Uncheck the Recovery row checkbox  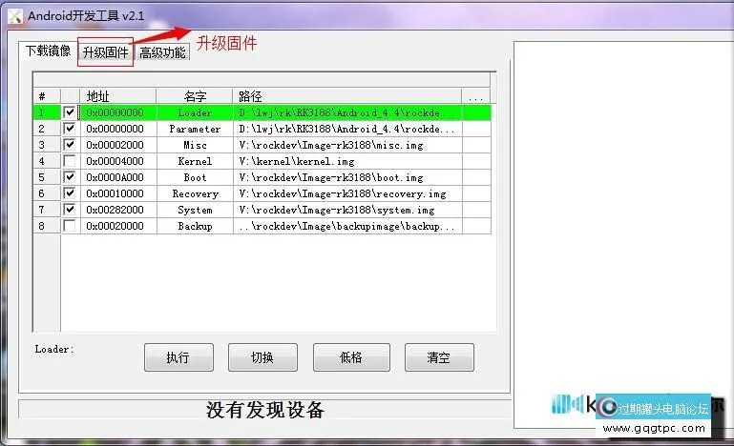(x=70, y=193)
